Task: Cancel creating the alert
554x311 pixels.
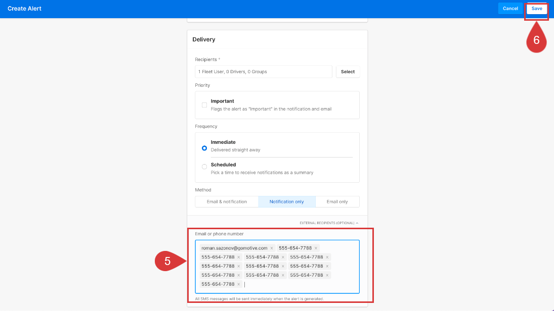Action: [510, 9]
